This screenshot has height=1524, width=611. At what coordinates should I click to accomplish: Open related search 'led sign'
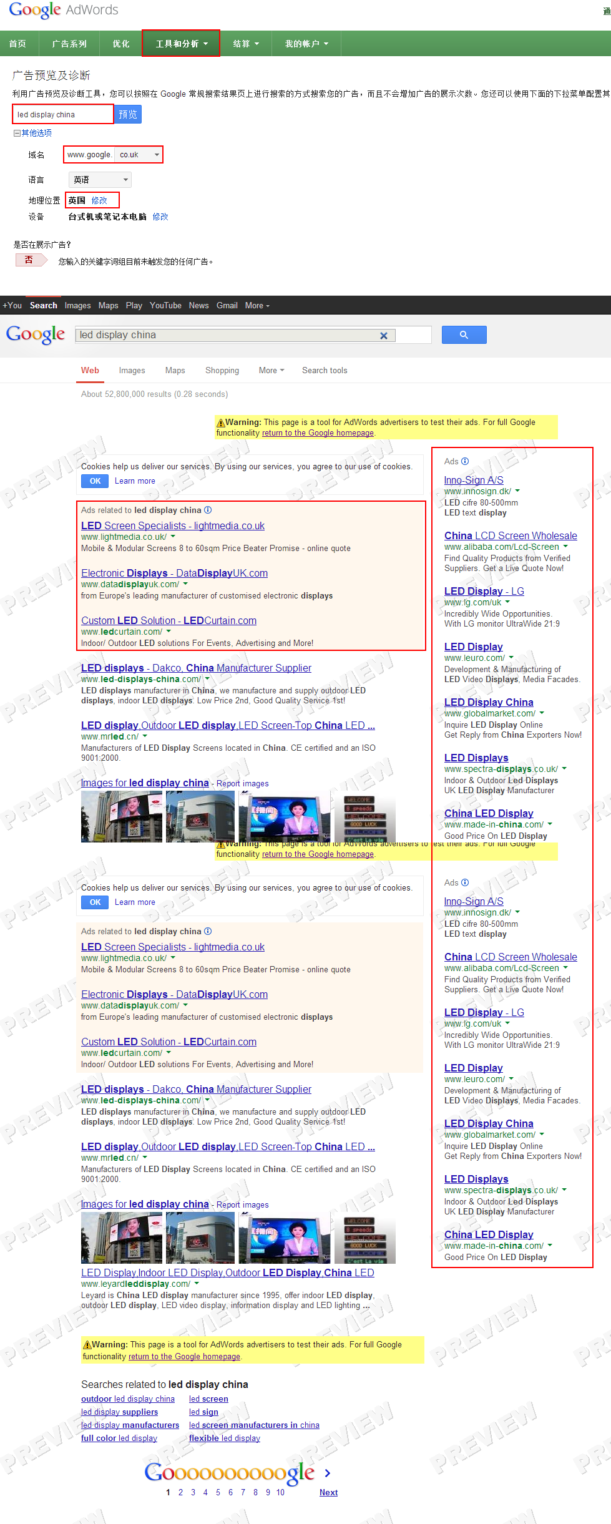tap(203, 1412)
